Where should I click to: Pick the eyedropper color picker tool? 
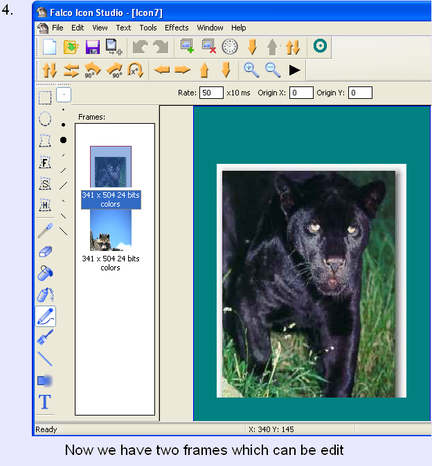tap(45, 231)
